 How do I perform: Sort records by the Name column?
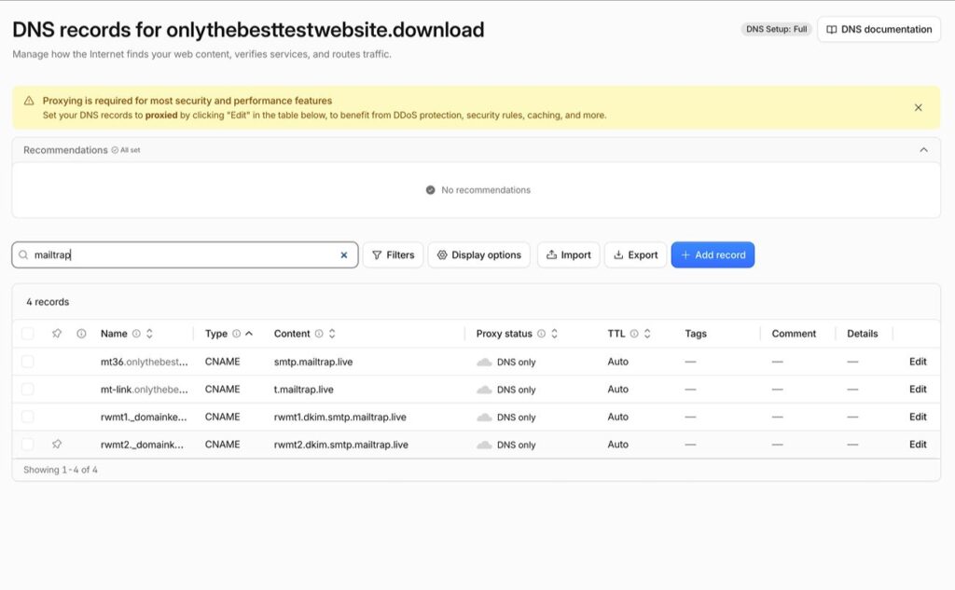(149, 334)
